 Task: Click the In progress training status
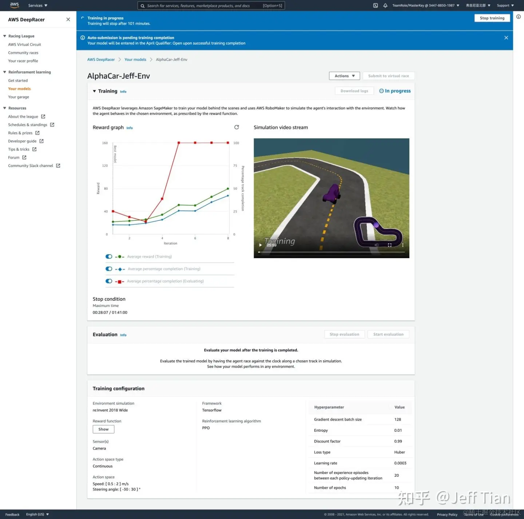click(395, 91)
